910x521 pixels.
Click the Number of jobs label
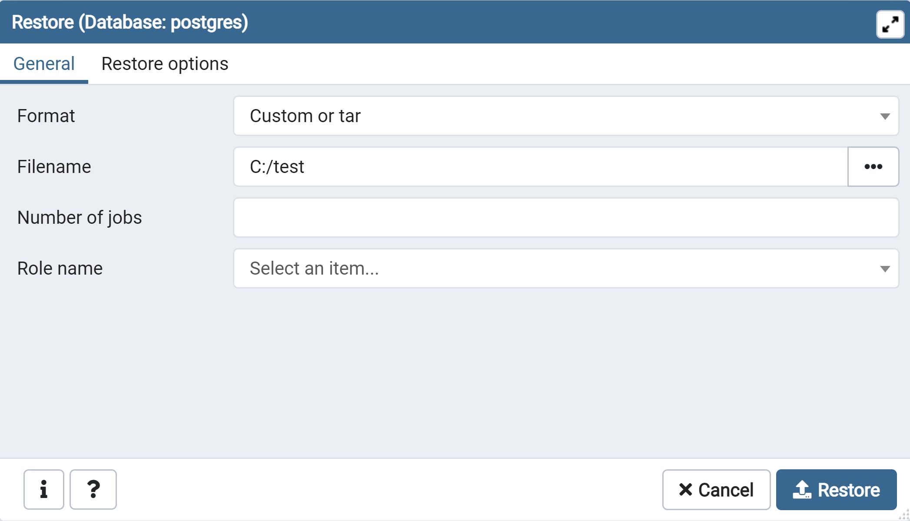80,218
